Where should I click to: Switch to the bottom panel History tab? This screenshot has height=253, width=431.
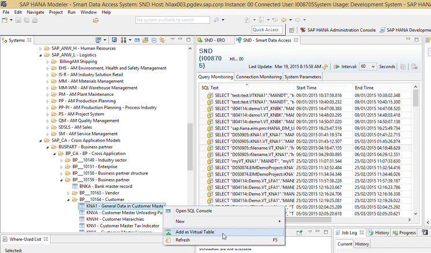[x=379, y=232]
